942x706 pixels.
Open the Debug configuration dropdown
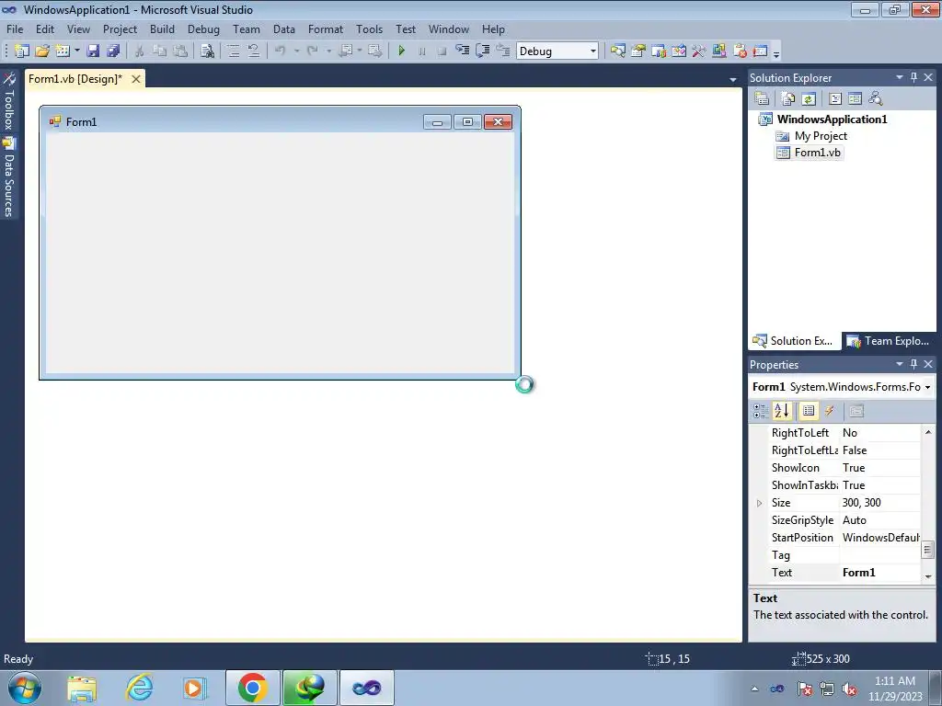(x=593, y=51)
